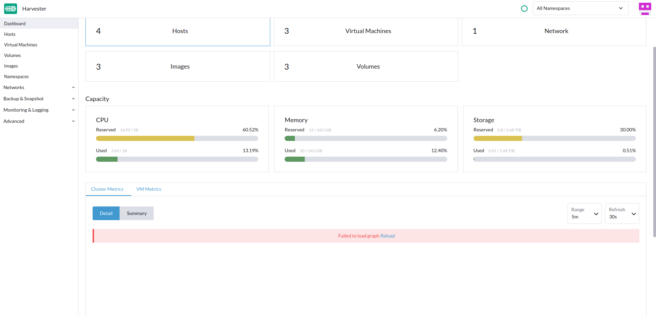Click the cluster health indicator circle
The height and width of the screenshot is (316, 656).
click(x=524, y=8)
